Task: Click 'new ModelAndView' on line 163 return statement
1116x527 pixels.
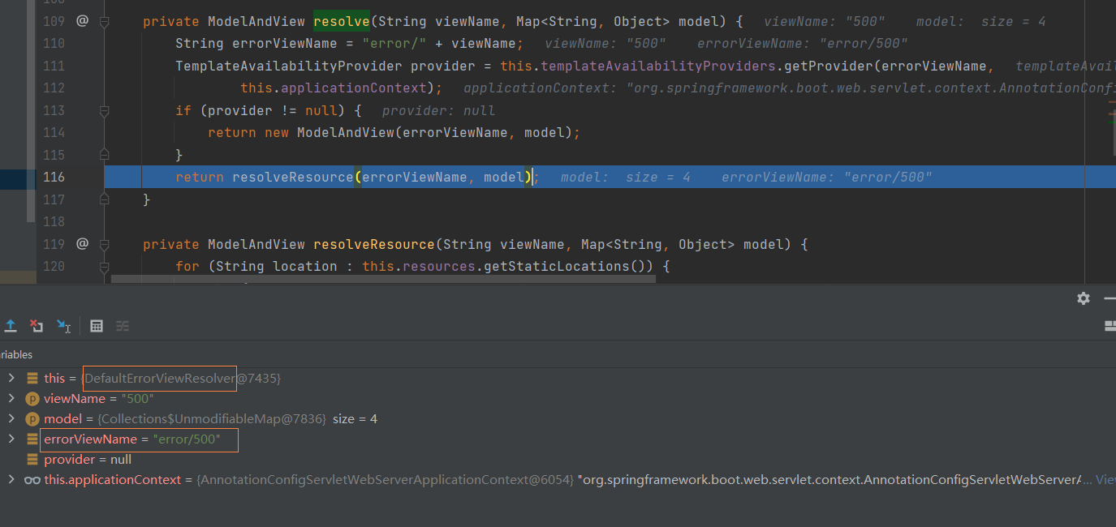Action: [330, 132]
